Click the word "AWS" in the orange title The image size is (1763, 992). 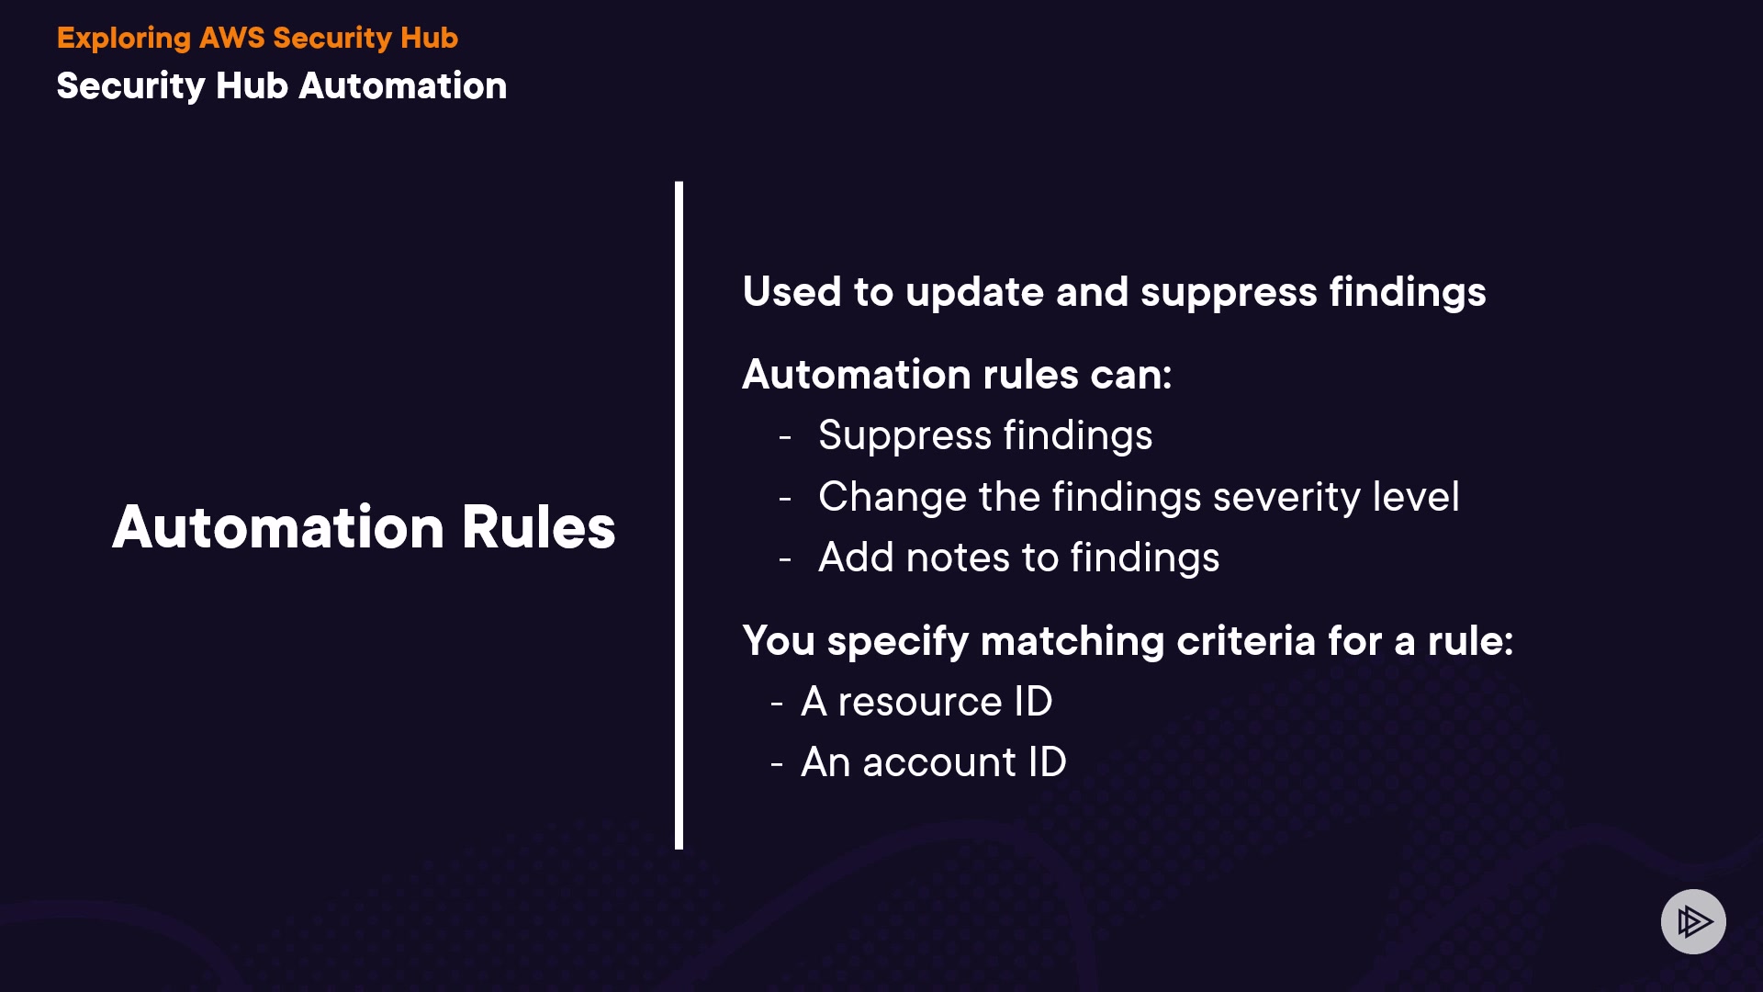(231, 38)
